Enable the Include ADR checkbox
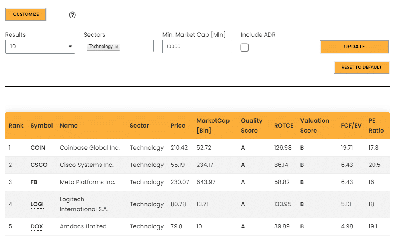The height and width of the screenshot is (236, 395). click(x=244, y=47)
